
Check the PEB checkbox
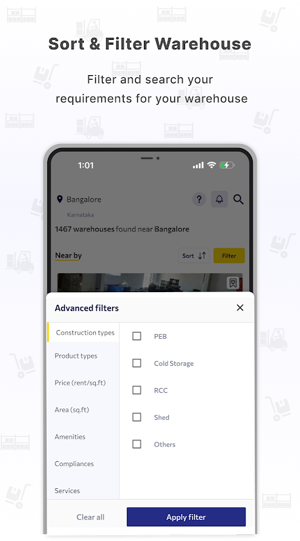click(137, 336)
